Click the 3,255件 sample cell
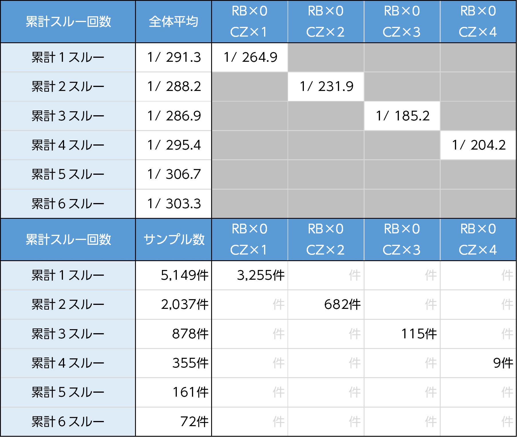This screenshot has height=437, width=517. 250,275
